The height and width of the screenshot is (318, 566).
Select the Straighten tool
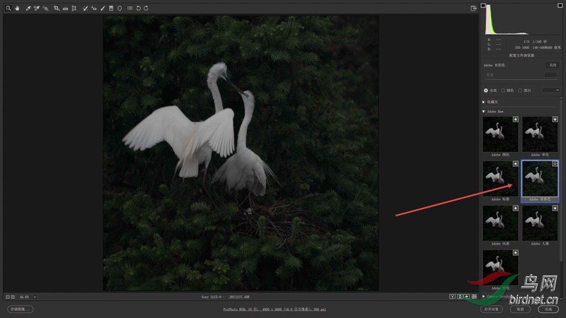tap(65, 8)
